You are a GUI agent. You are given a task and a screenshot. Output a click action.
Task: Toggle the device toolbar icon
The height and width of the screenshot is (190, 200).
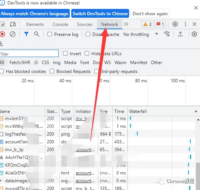[x=13, y=24]
